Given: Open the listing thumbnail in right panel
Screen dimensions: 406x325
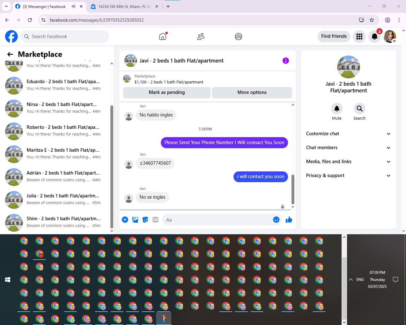Looking at the screenshot, I should point(349,67).
